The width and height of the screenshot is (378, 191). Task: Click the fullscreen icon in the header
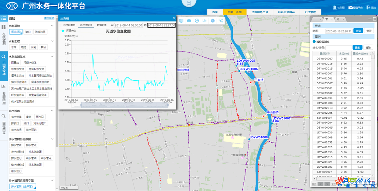189,4
